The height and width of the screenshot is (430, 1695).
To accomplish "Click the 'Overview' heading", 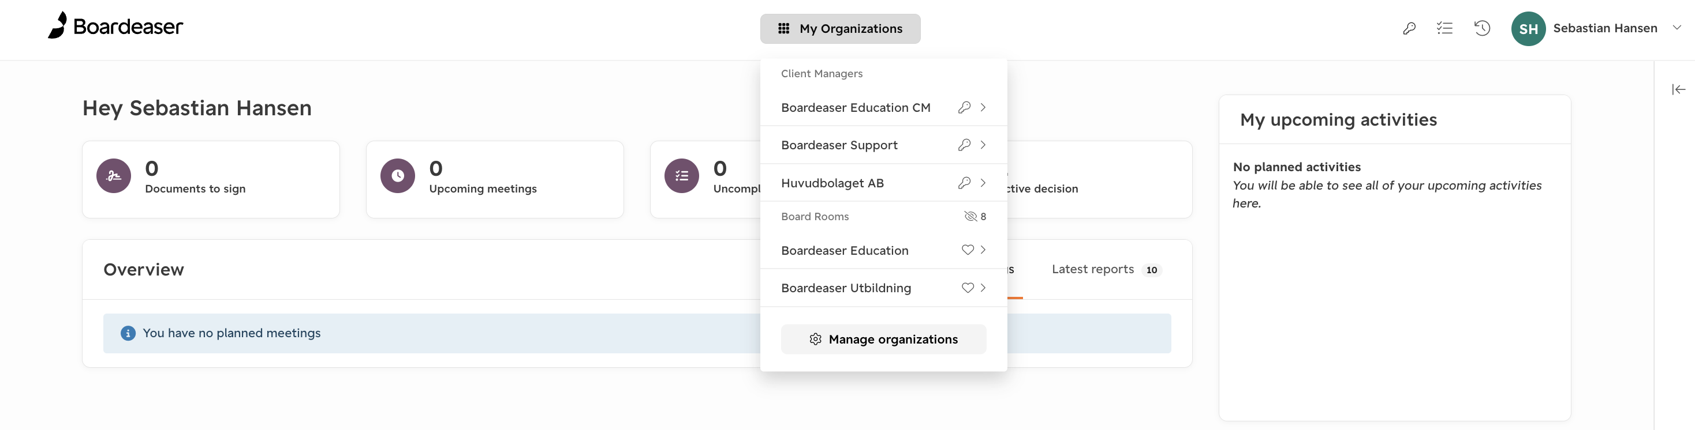I will (143, 270).
